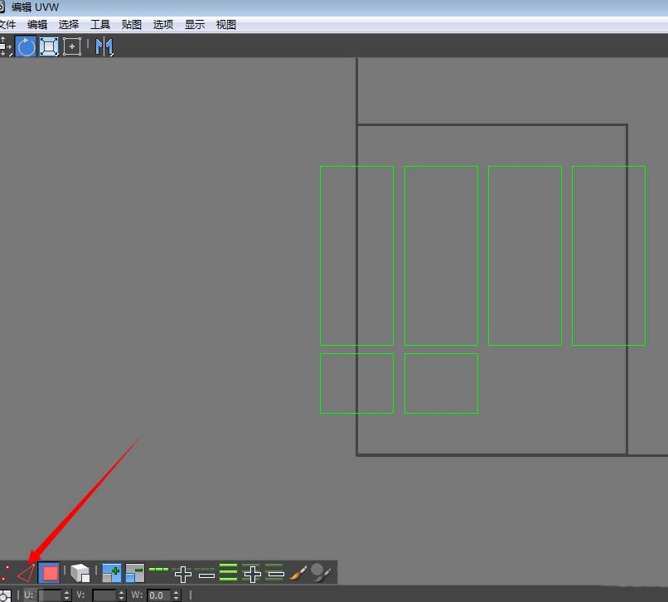The height and width of the screenshot is (602, 668).
Task: Click the Ring edge selection icon
Action: 229,573
